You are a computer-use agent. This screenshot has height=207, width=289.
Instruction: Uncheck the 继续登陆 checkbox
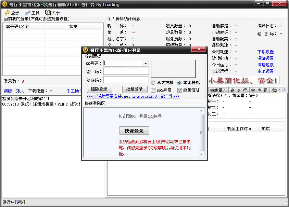click(179, 90)
